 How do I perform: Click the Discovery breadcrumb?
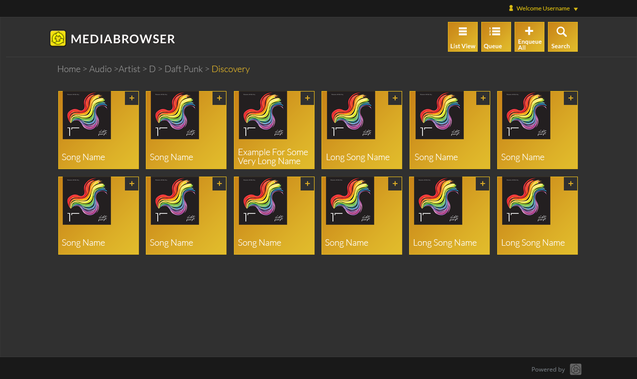[x=230, y=69]
